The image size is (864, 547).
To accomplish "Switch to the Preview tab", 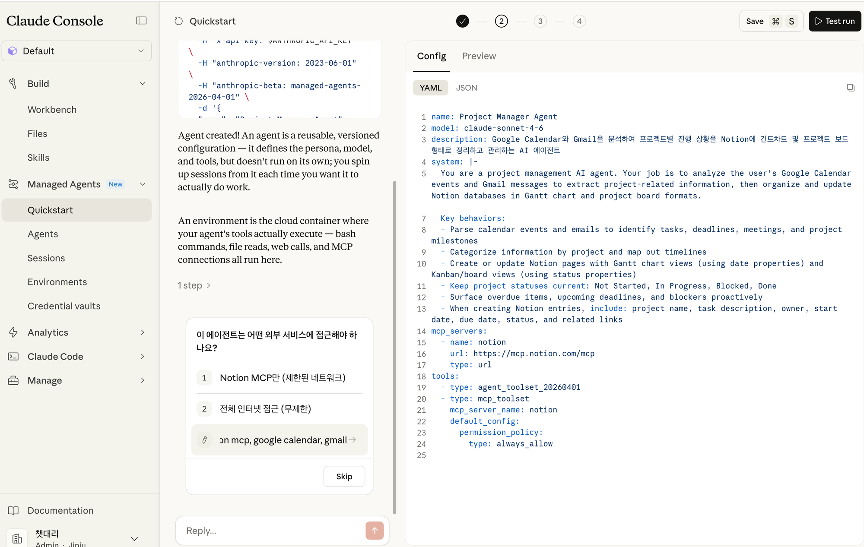I will [x=479, y=56].
